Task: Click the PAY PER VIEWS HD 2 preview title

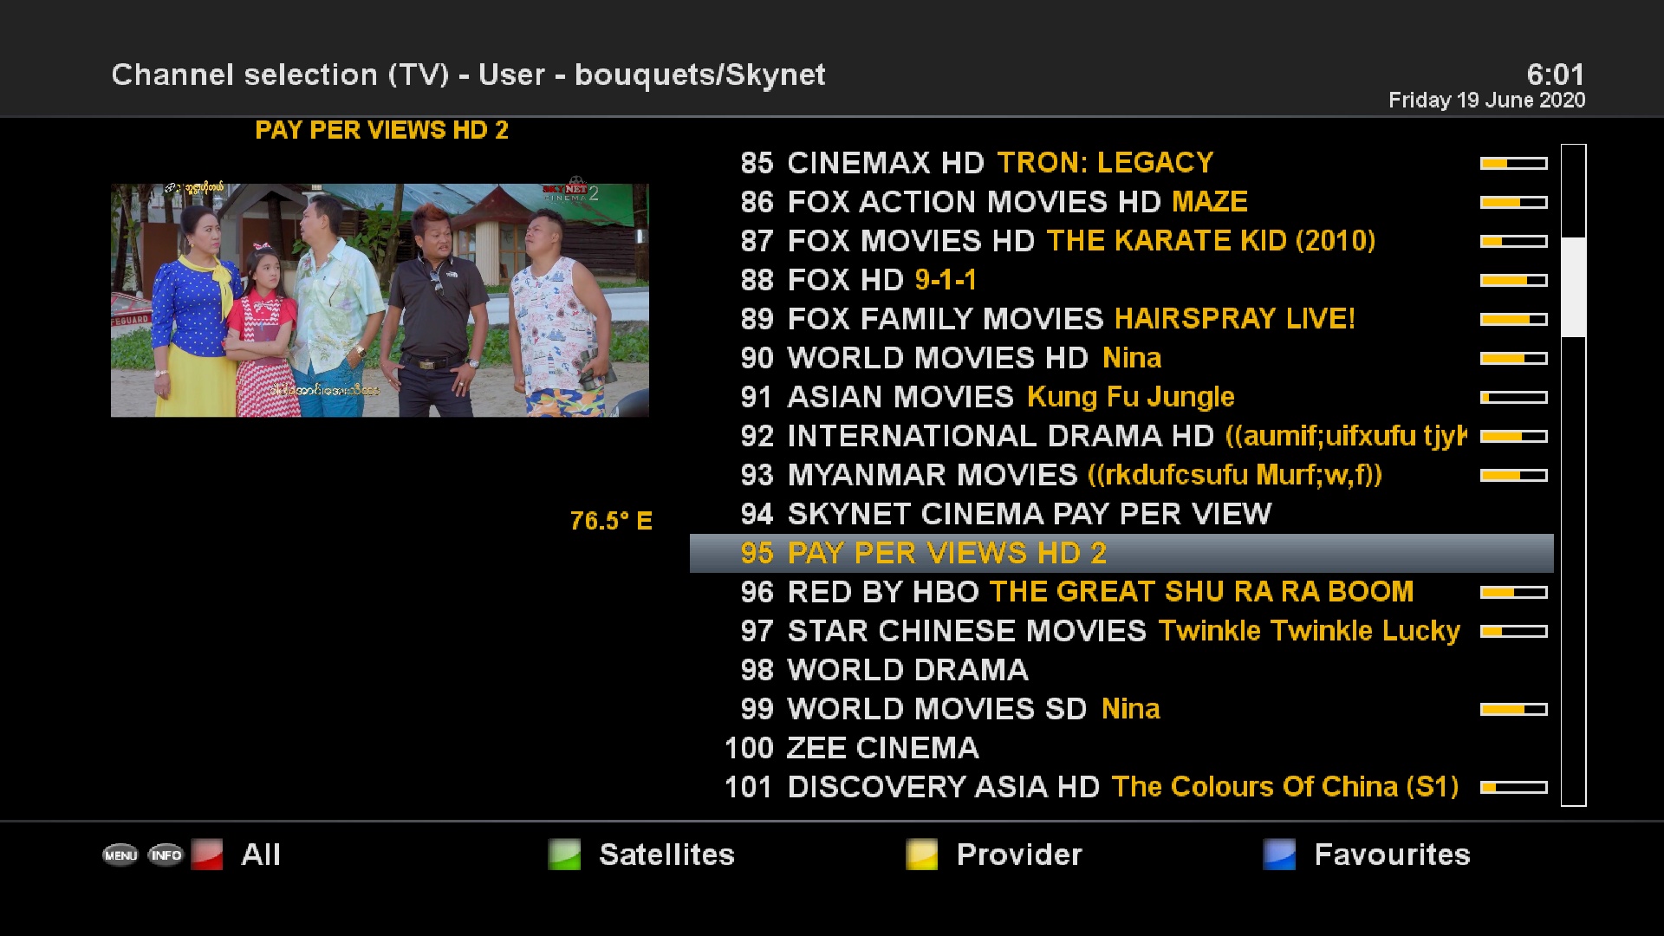Action: pos(381,130)
